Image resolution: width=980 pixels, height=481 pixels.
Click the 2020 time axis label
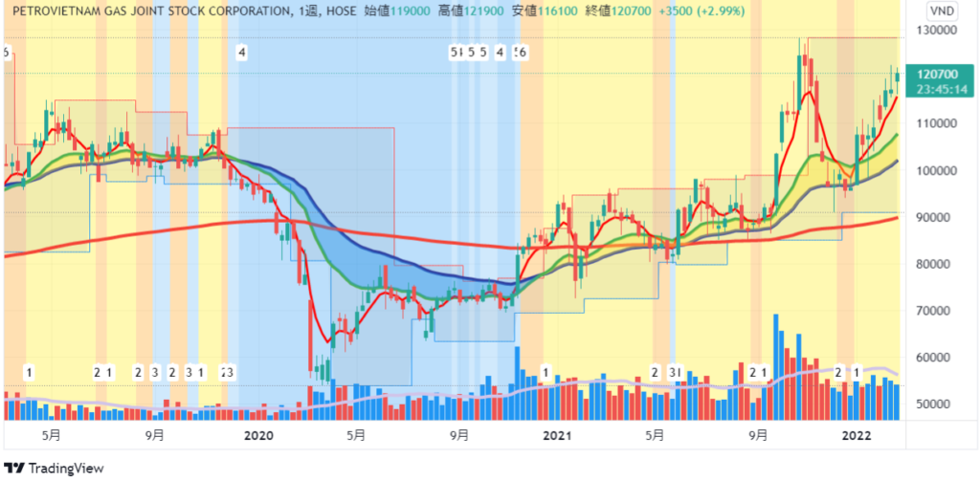[x=256, y=435]
